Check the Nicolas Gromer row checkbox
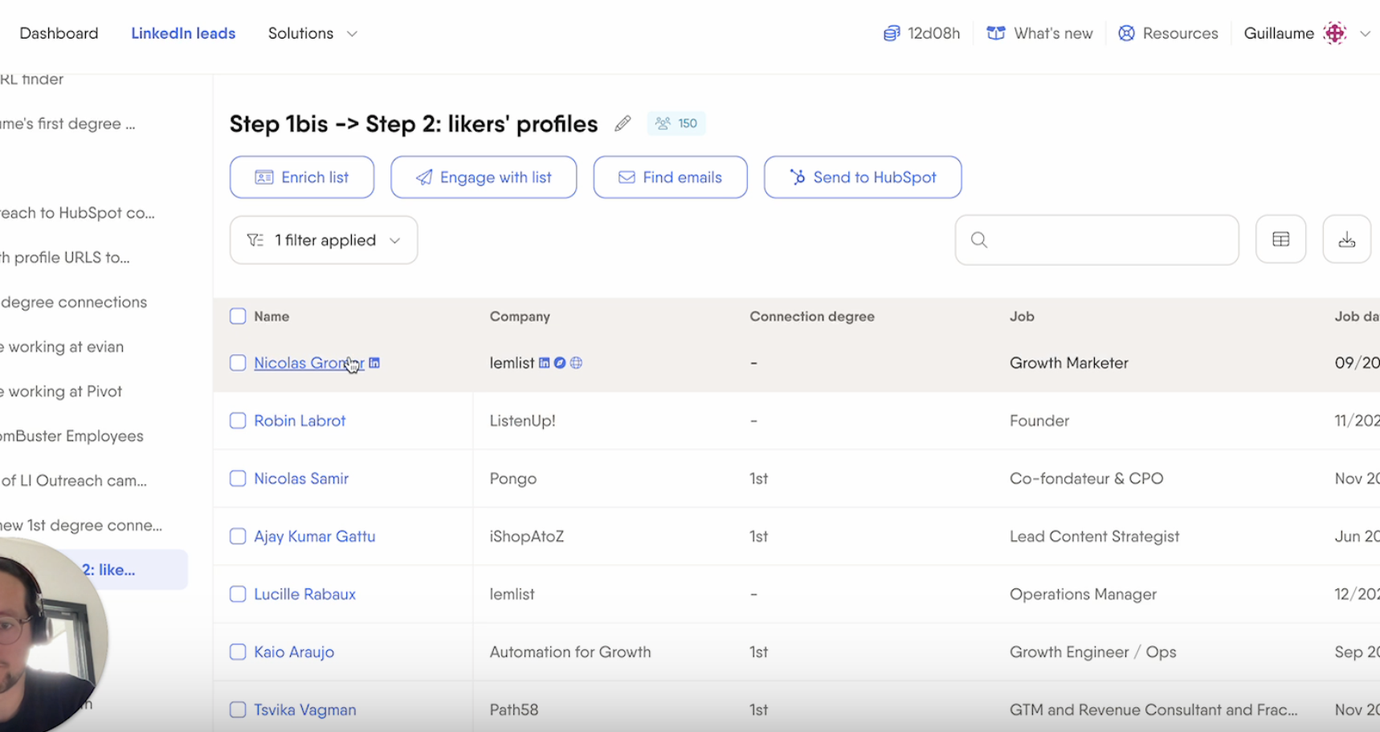 tap(238, 363)
